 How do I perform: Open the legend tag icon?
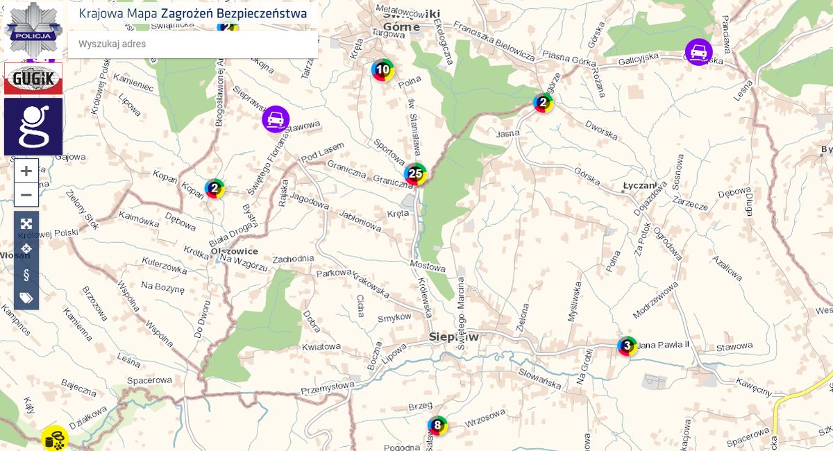pyautogui.click(x=26, y=298)
